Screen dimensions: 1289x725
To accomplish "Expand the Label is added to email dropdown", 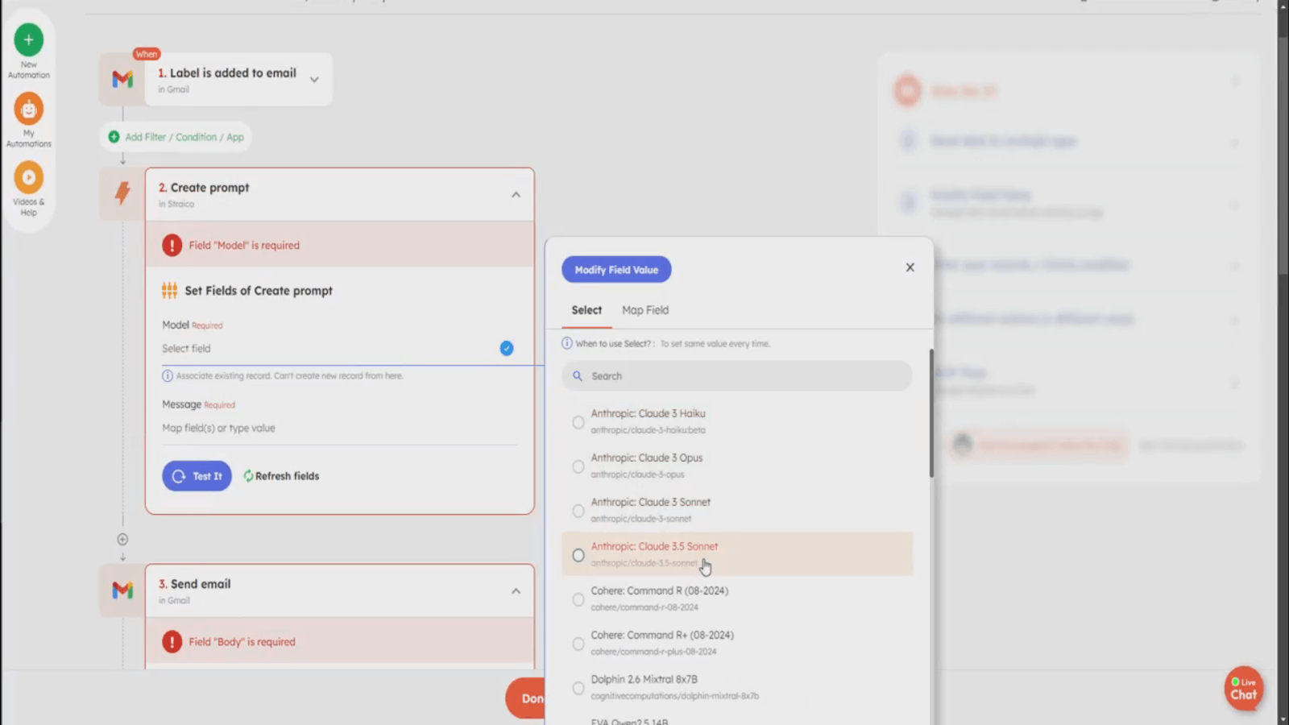I will point(314,80).
